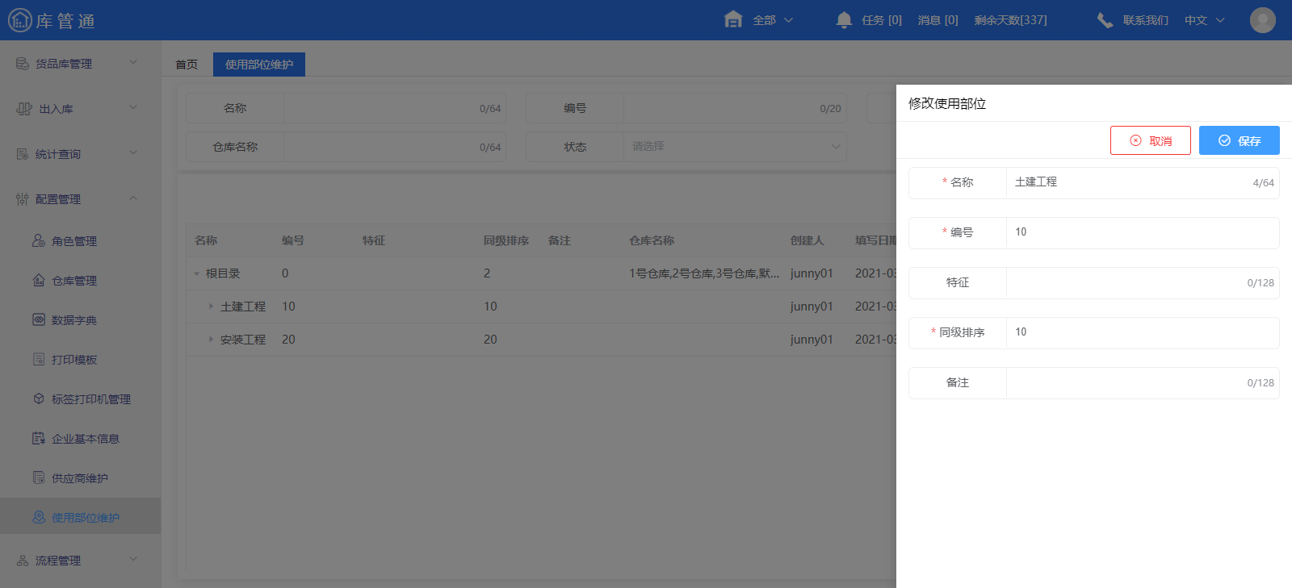Open 打印模板 in the sidebar
The image size is (1292, 588).
tap(74, 360)
